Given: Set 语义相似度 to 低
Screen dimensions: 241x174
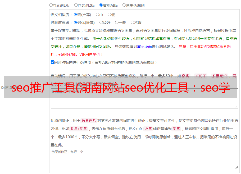Looking at the screenshot, I should [109, 15].
